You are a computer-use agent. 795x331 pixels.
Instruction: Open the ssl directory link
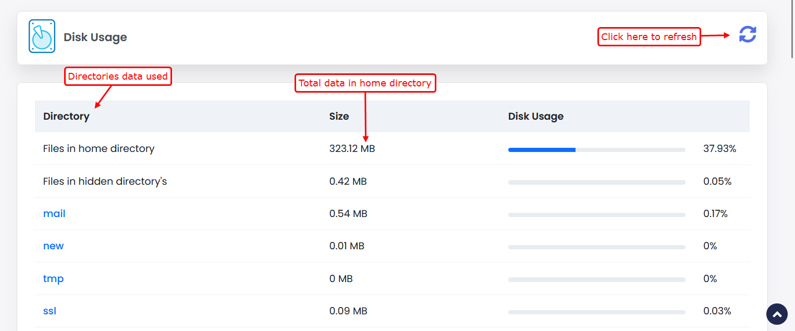(50, 311)
